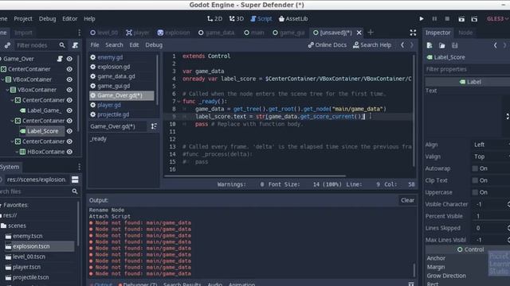Switch to the main scene tab
The width and height of the screenshot is (510, 286).
tap(254, 33)
